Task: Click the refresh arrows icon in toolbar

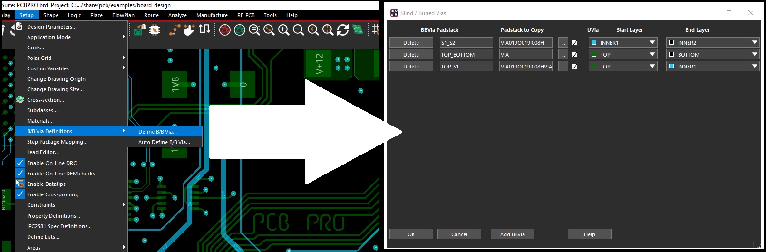Action: pos(343,30)
